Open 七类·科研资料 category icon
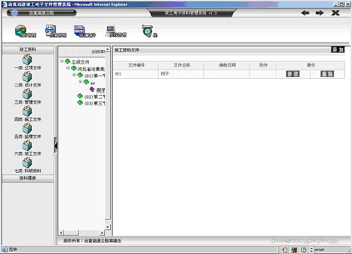The height and width of the screenshot is (254, 352). click(27, 163)
